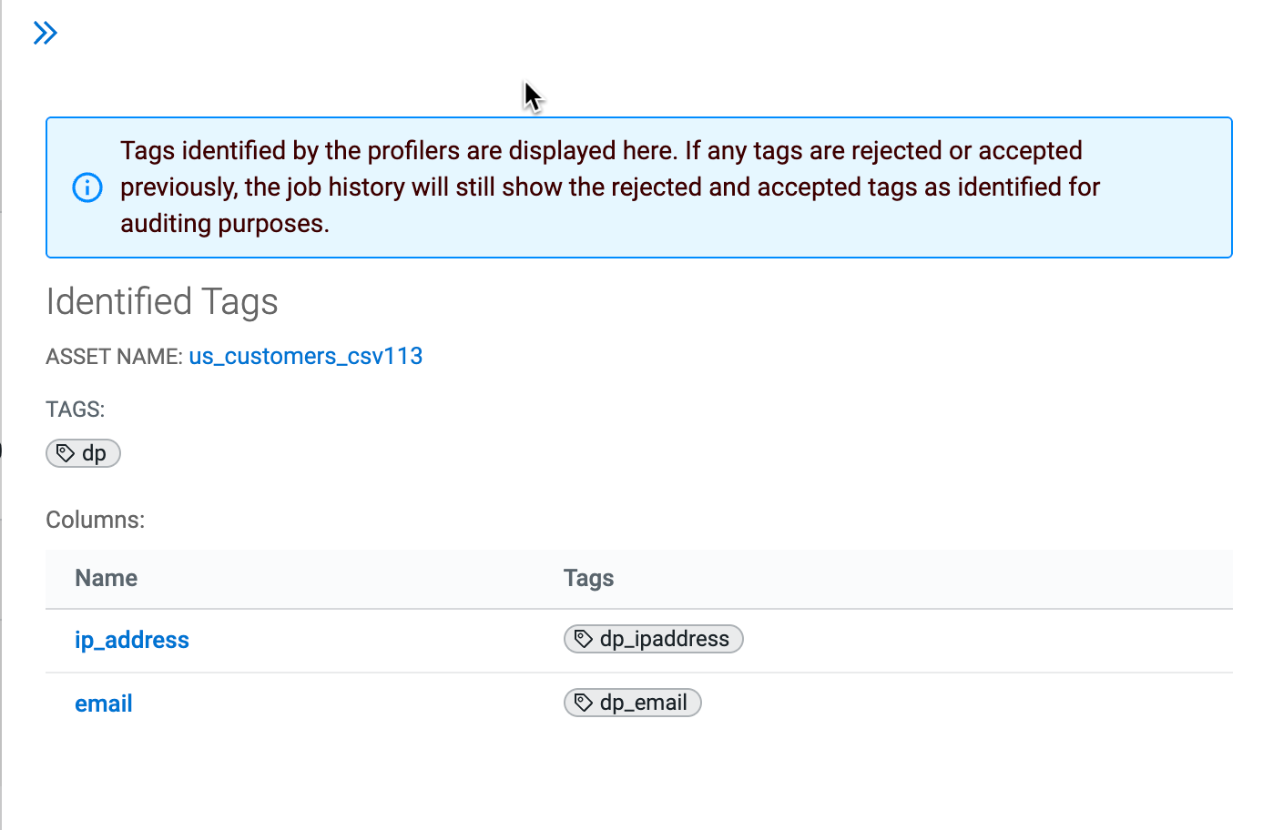1273x830 pixels.
Task: Click the Columns: section label
Action: point(95,520)
